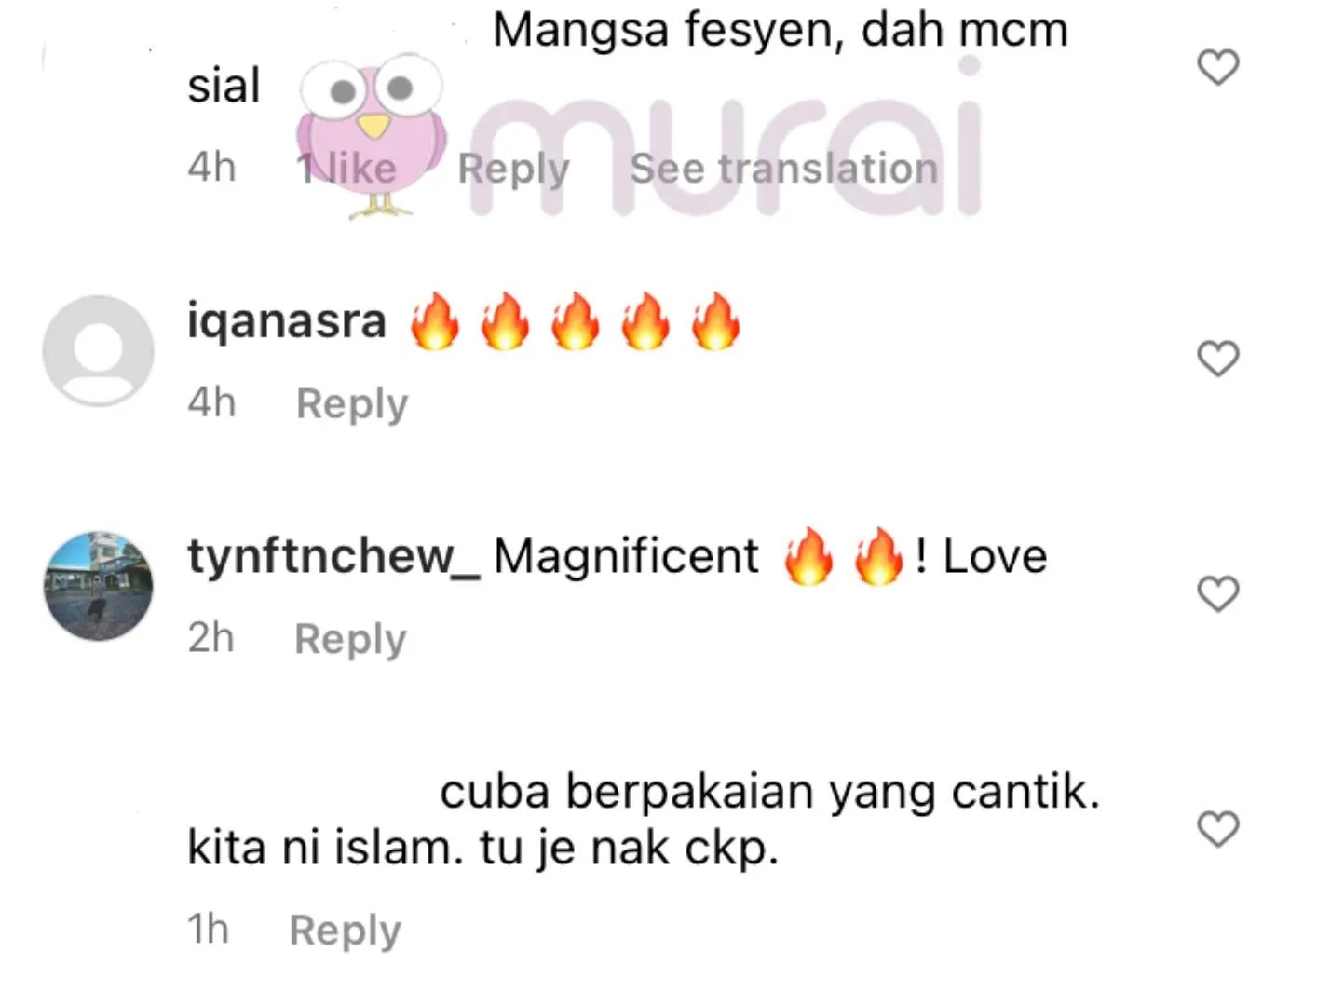Viewport: 1317px width, 1006px height.
Task: Click the '1h' timestamp on last comment
Action: (x=208, y=930)
